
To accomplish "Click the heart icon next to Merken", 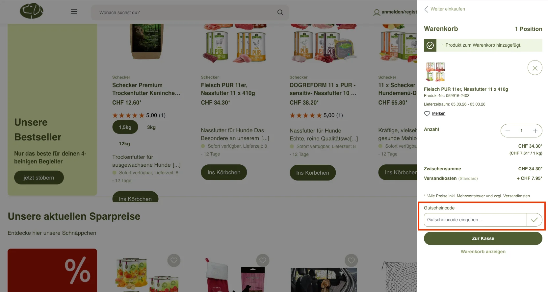I will [x=427, y=113].
